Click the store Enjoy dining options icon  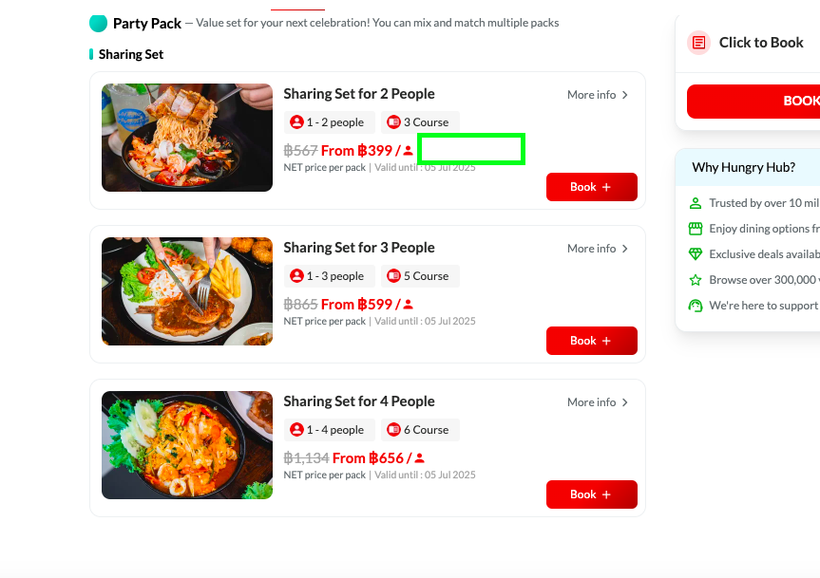tap(696, 229)
